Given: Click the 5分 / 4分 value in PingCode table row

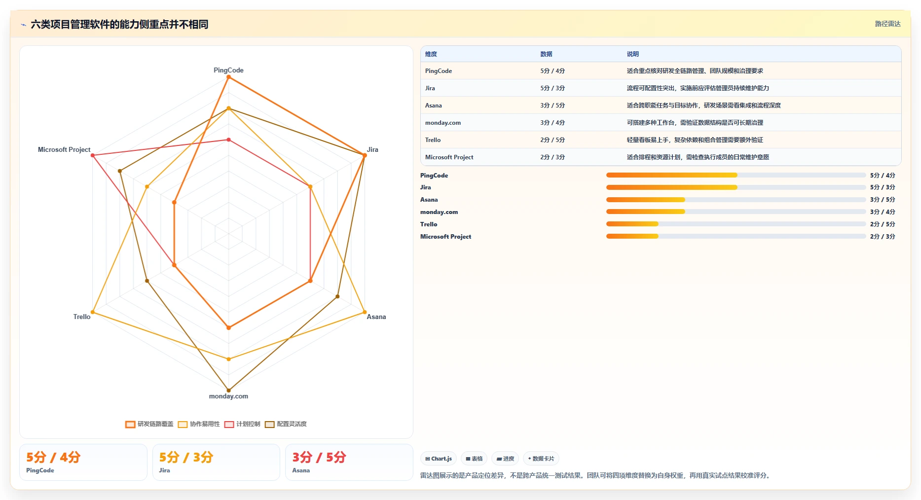Looking at the screenshot, I should click(x=553, y=71).
